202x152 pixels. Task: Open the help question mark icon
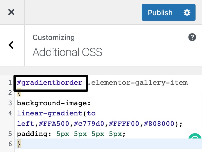point(192,37)
